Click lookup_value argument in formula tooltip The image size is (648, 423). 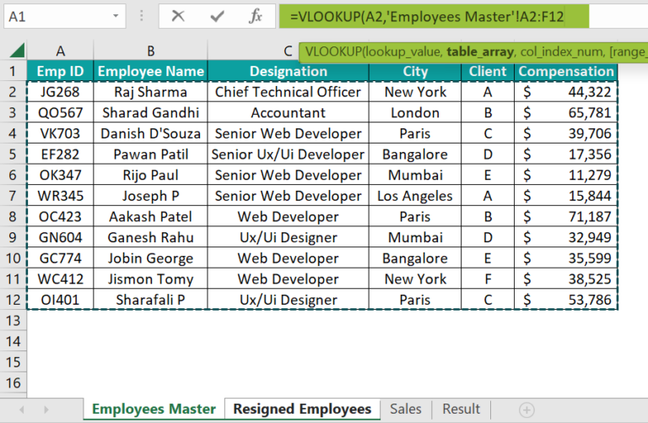tap(404, 52)
